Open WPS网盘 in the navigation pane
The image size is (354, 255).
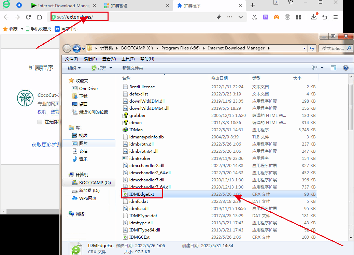coord(88,198)
